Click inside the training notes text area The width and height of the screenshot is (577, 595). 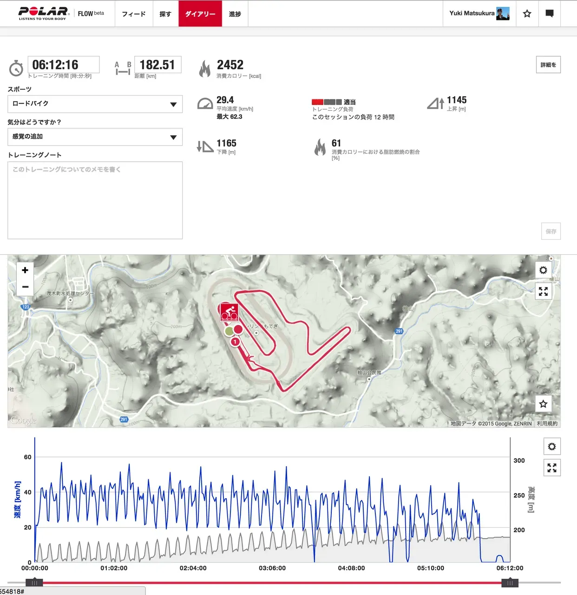point(95,200)
